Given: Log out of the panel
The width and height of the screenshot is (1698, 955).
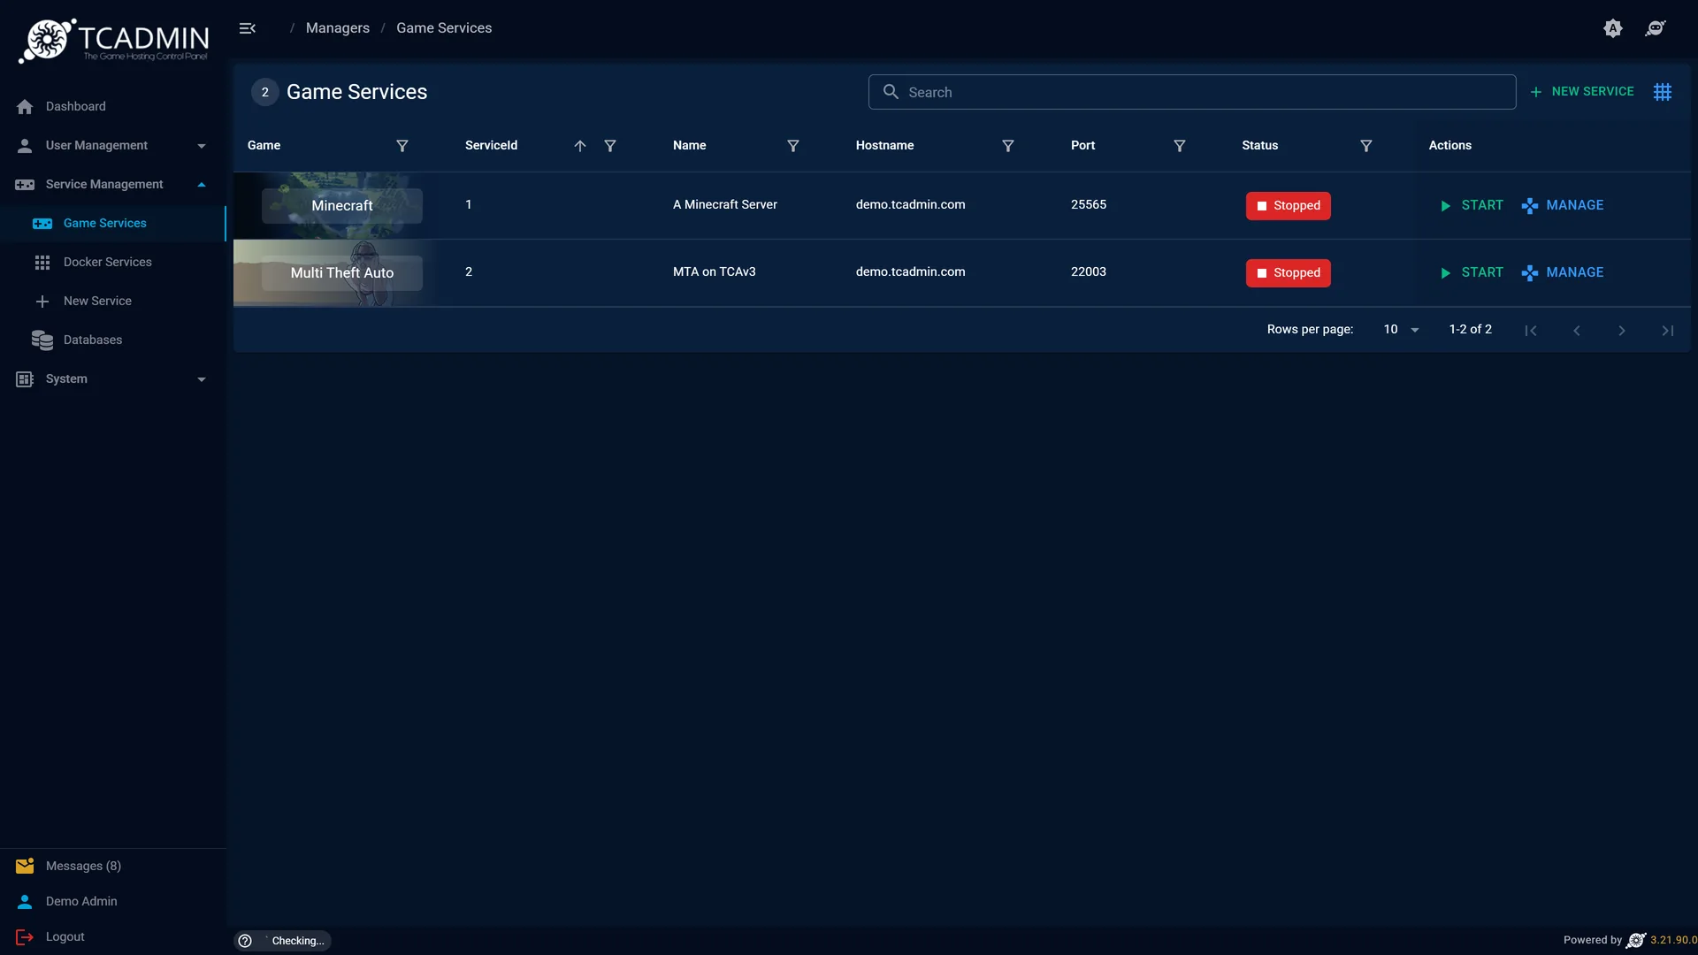Looking at the screenshot, I should pos(112,936).
